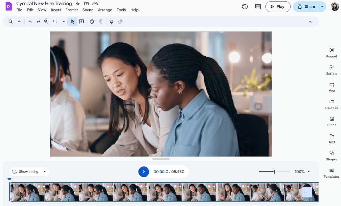Open the comments panel icon

coord(258,6)
